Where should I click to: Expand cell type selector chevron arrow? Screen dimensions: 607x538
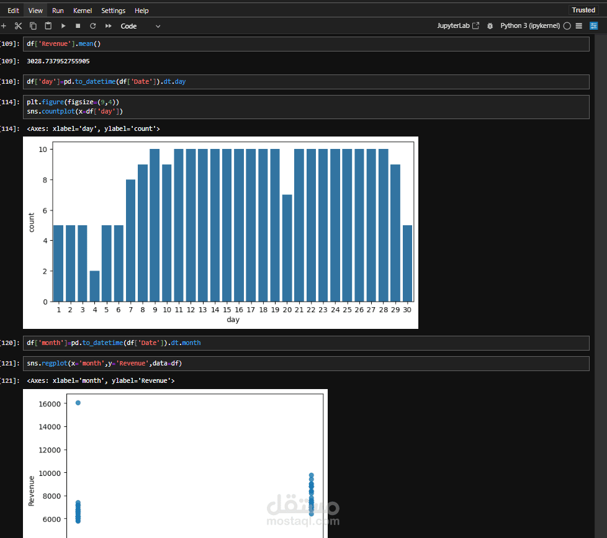point(158,26)
